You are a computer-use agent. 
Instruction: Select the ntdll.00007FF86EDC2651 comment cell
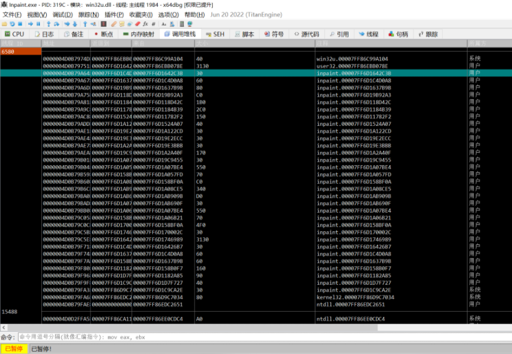[x=391, y=304]
